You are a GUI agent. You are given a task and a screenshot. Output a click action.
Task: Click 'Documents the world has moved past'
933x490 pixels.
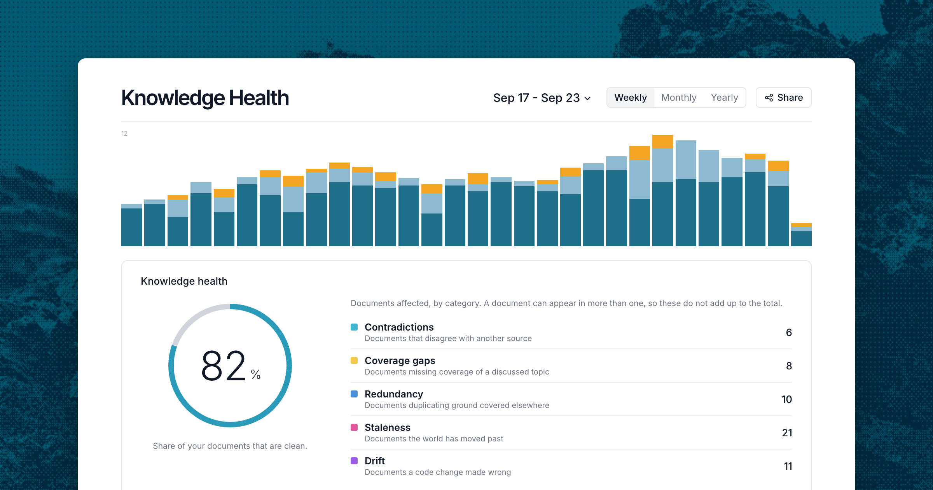tap(434, 439)
